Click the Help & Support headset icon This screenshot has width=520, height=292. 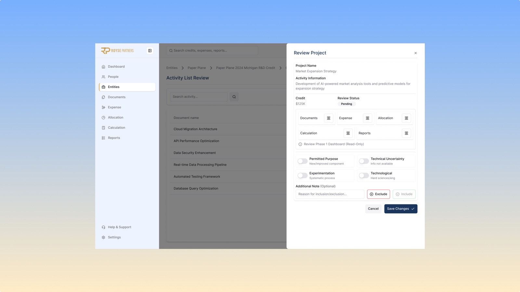pyautogui.click(x=103, y=227)
